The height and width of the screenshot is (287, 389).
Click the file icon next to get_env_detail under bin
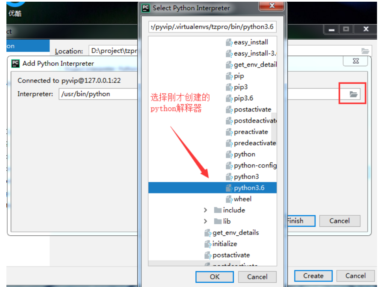tap(229, 65)
